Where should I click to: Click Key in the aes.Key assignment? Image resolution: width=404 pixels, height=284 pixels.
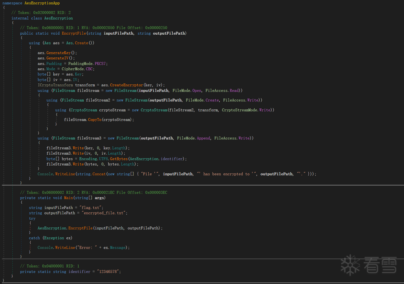[x=78, y=74]
